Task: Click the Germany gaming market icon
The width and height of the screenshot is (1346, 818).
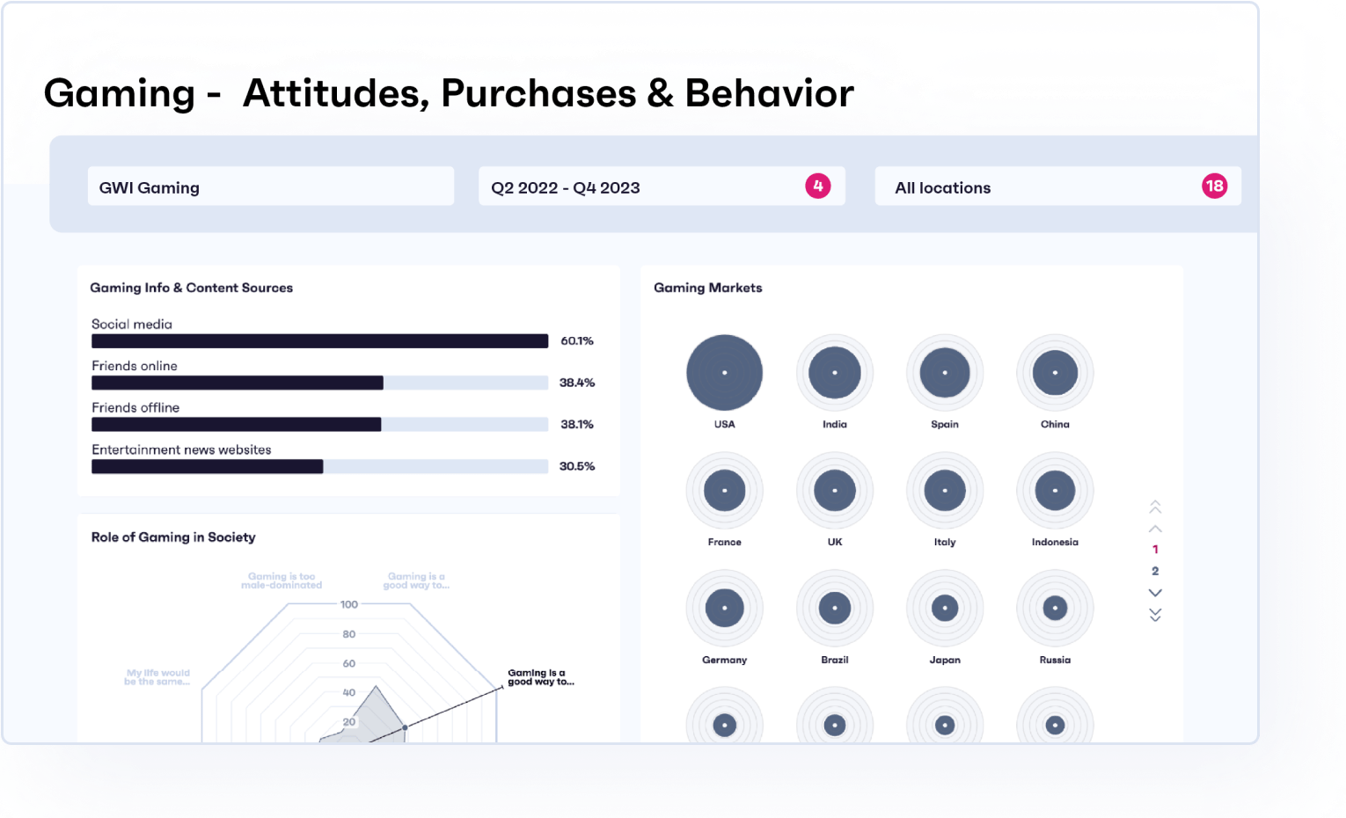Action: pos(724,607)
